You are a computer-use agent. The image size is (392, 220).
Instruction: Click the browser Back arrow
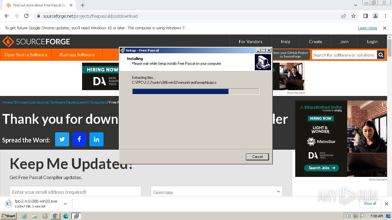[7, 16]
